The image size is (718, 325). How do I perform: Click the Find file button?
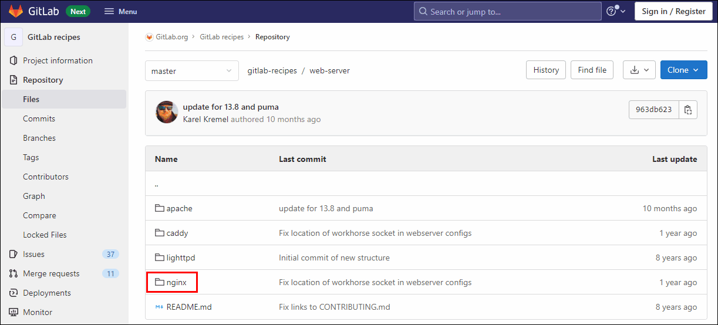point(592,70)
